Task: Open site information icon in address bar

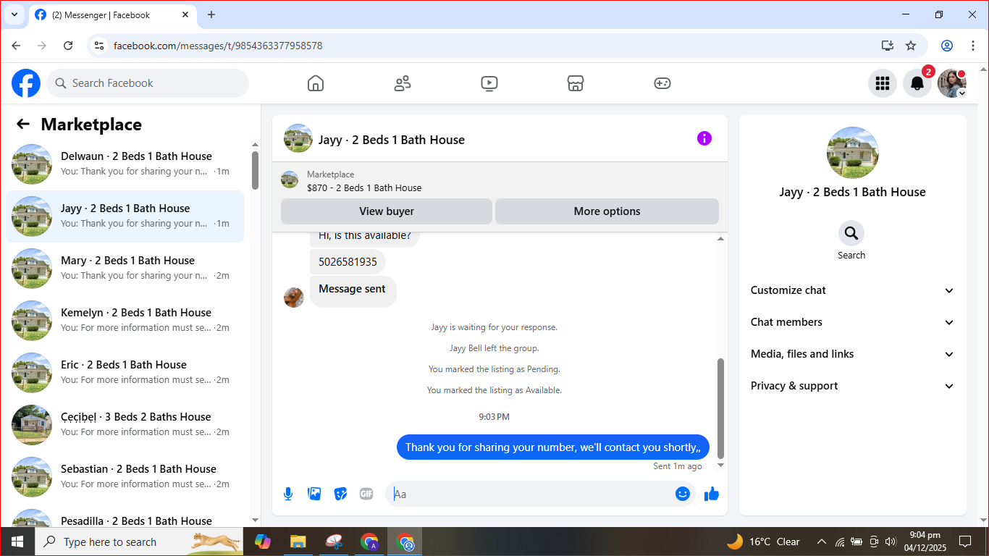Action: [100, 46]
